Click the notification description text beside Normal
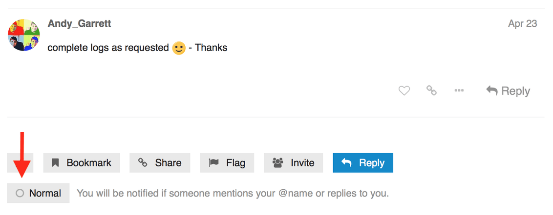553x215 pixels. pyautogui.click(x=233, y=193)
